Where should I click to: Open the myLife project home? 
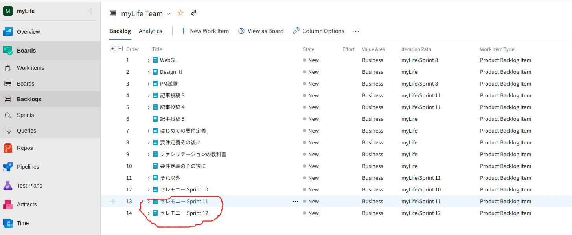click(x=26, y=11)
